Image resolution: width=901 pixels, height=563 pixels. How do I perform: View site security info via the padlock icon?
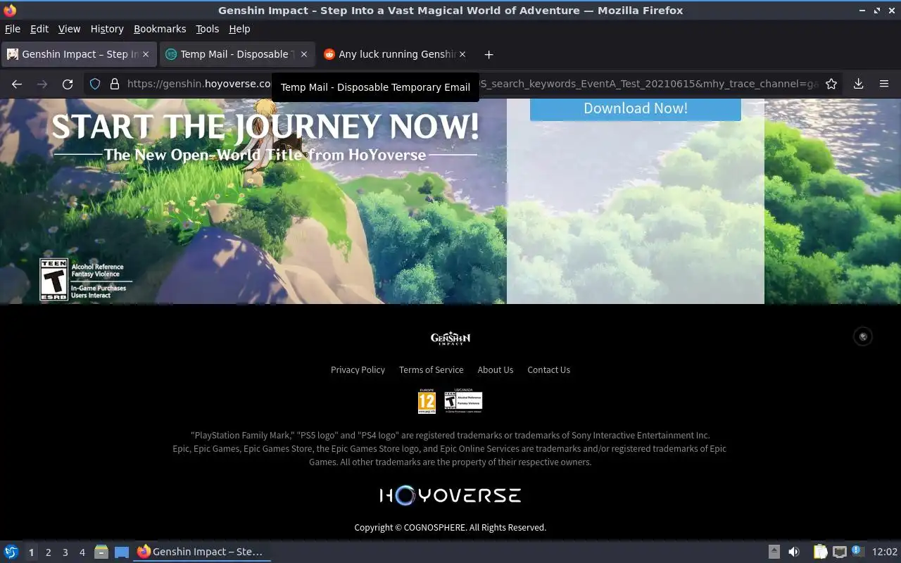115,84
